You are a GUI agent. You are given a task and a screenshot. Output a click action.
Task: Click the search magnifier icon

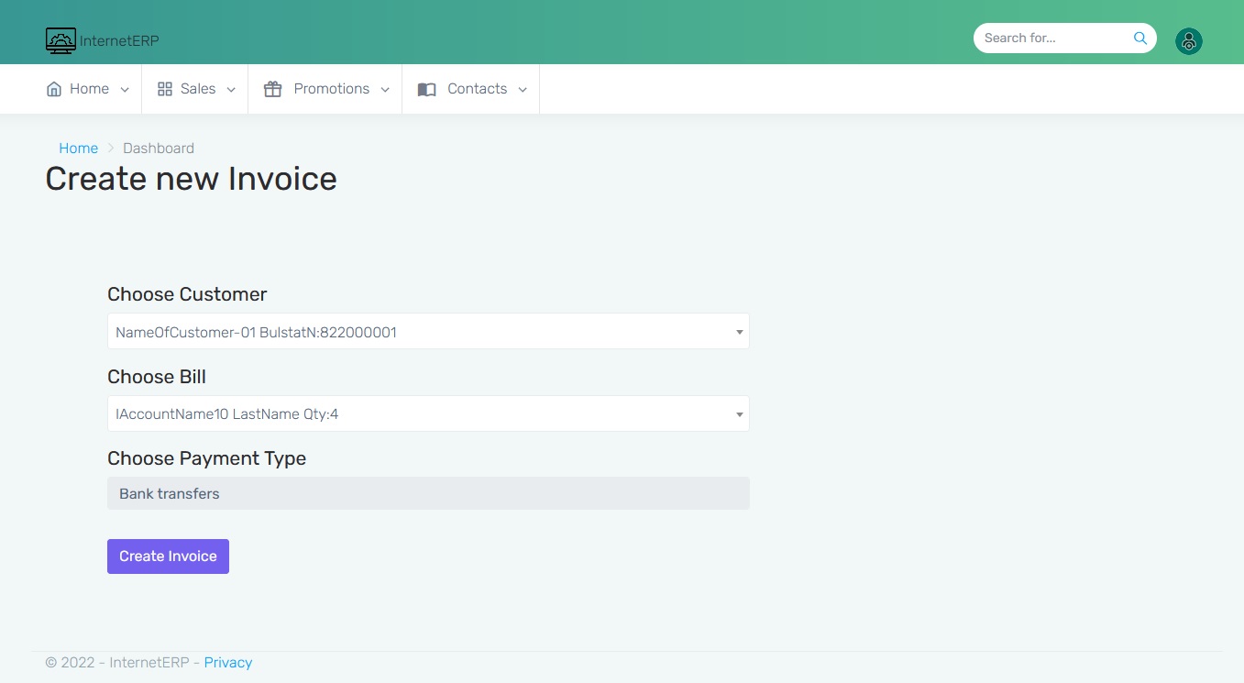point(1140,39)
